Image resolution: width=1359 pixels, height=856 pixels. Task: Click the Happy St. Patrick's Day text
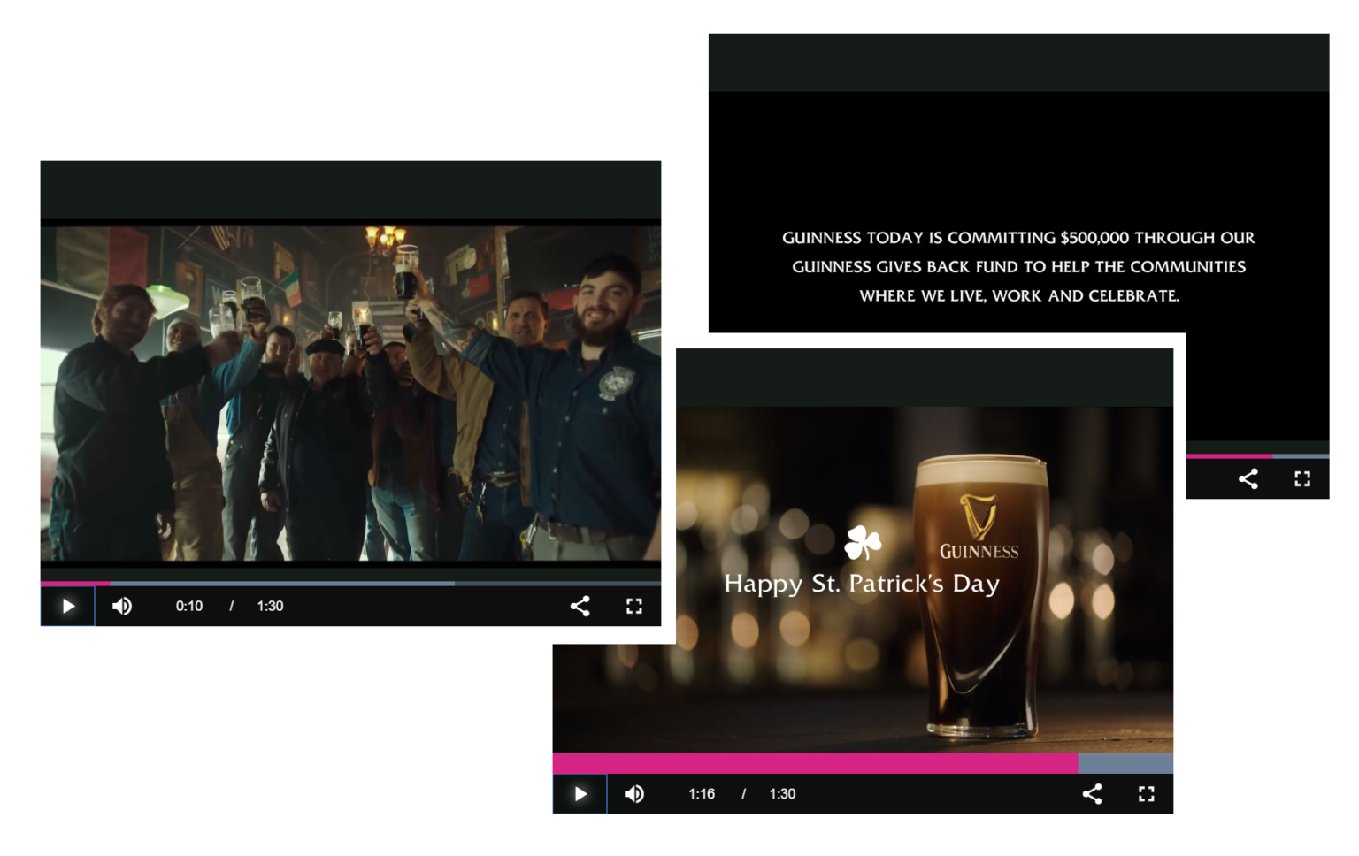pyautogui.click(x=861, y=584)
